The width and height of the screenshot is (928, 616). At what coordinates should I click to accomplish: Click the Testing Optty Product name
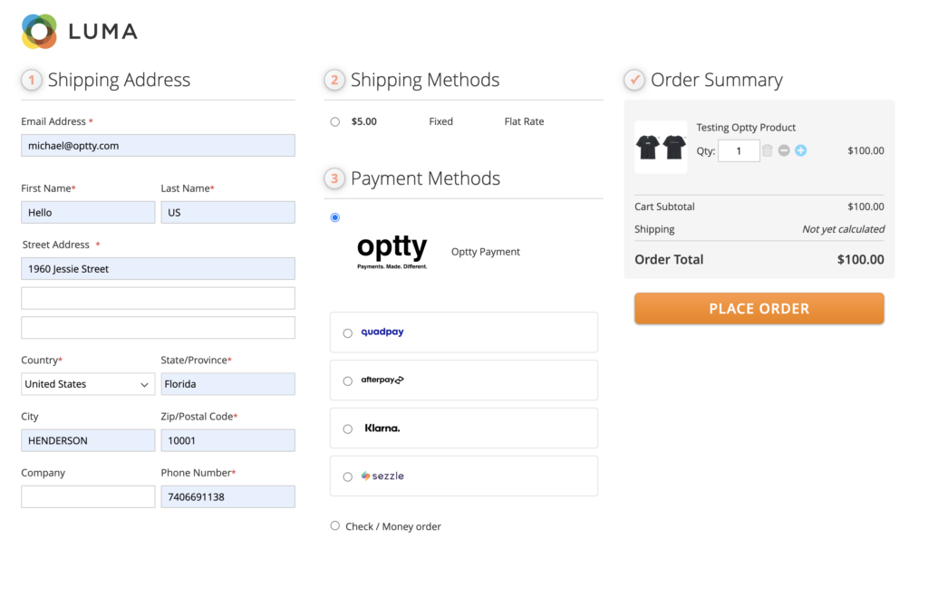[x=746, y=127]
